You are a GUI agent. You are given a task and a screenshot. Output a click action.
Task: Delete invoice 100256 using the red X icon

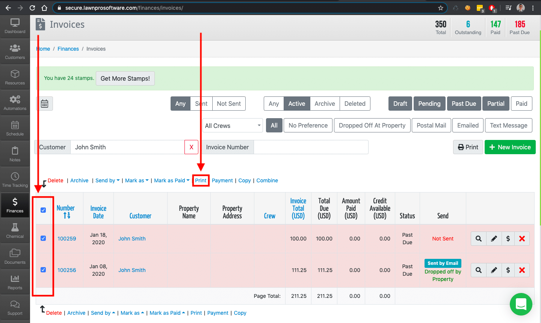(x=522, y=270)
